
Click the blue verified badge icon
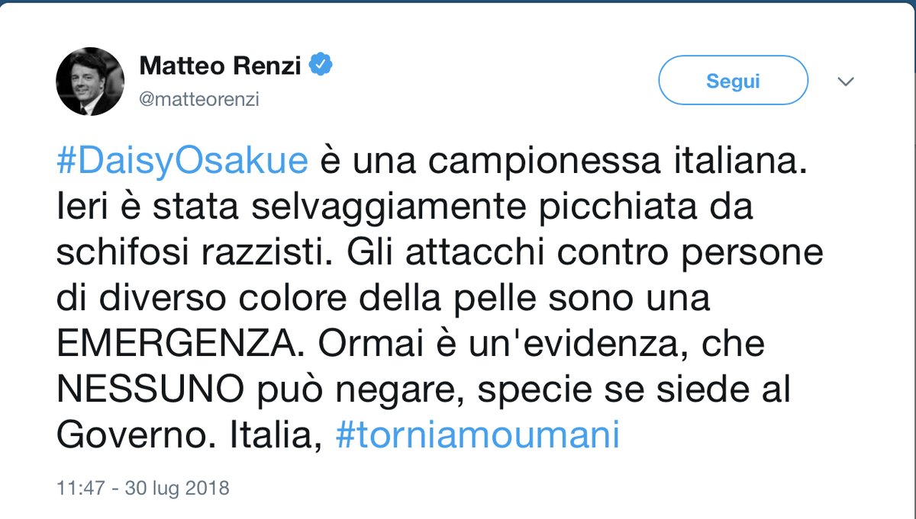coord(321,66)
